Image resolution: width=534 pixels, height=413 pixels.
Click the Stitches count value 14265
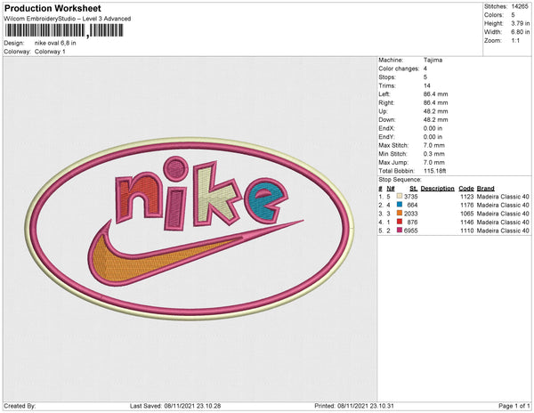520,6
